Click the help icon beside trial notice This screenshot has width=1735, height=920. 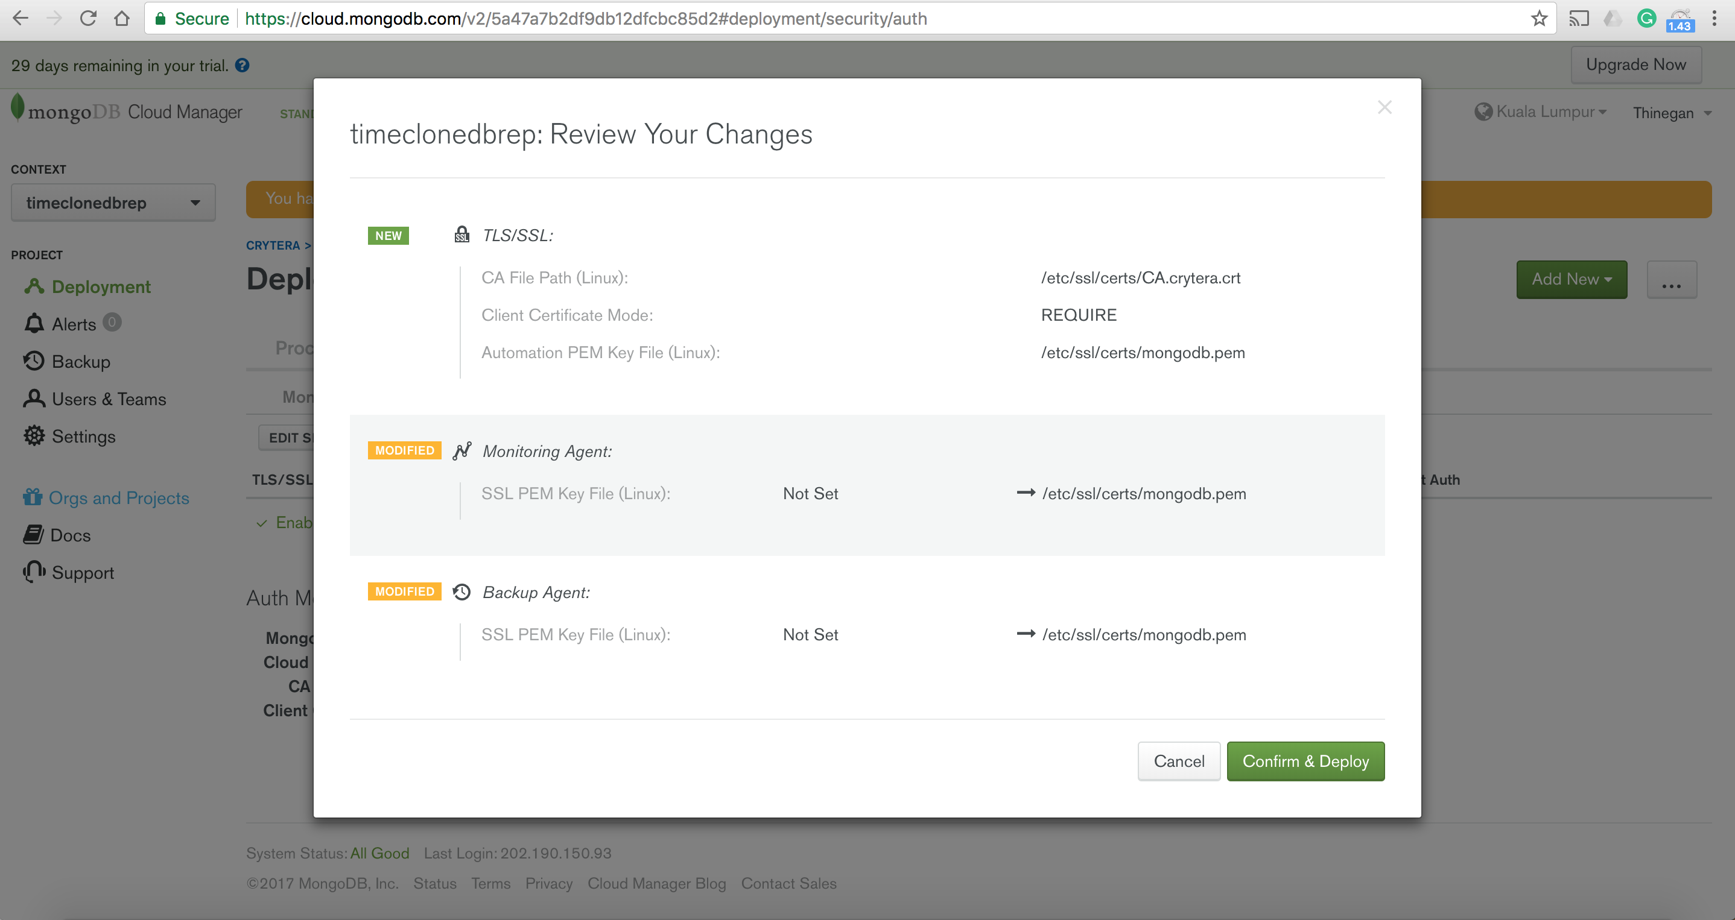pyautogui.click(x=243, y=65)
